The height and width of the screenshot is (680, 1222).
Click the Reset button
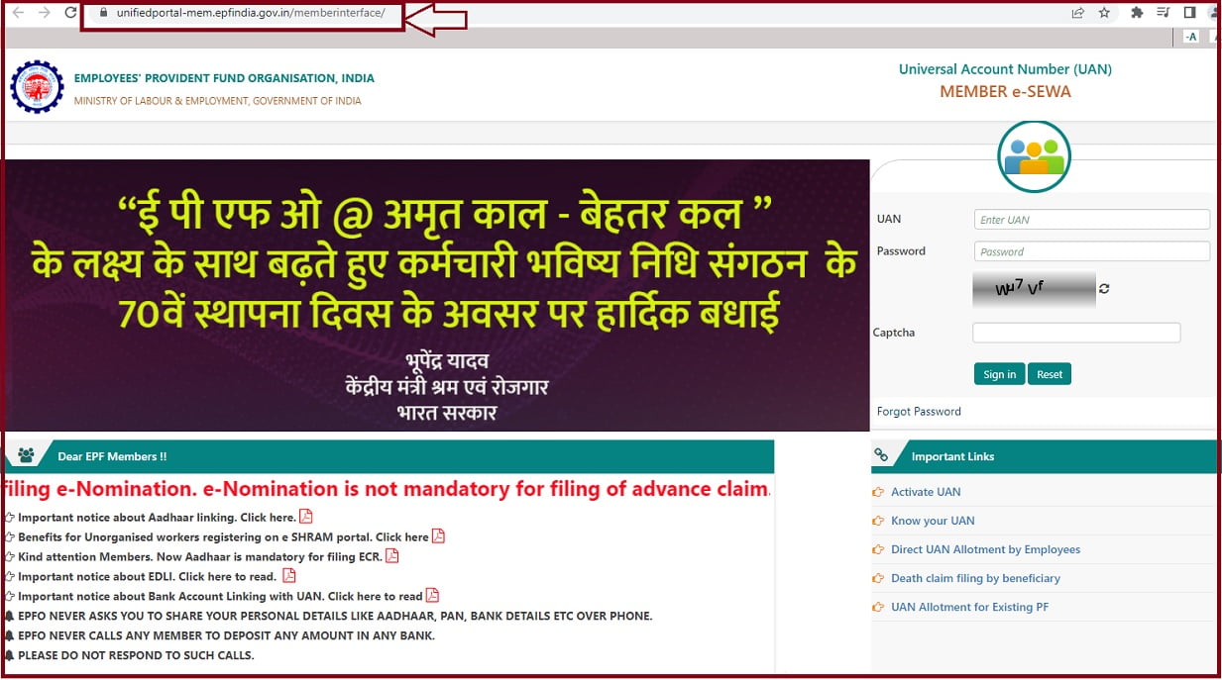(1050, 374)
